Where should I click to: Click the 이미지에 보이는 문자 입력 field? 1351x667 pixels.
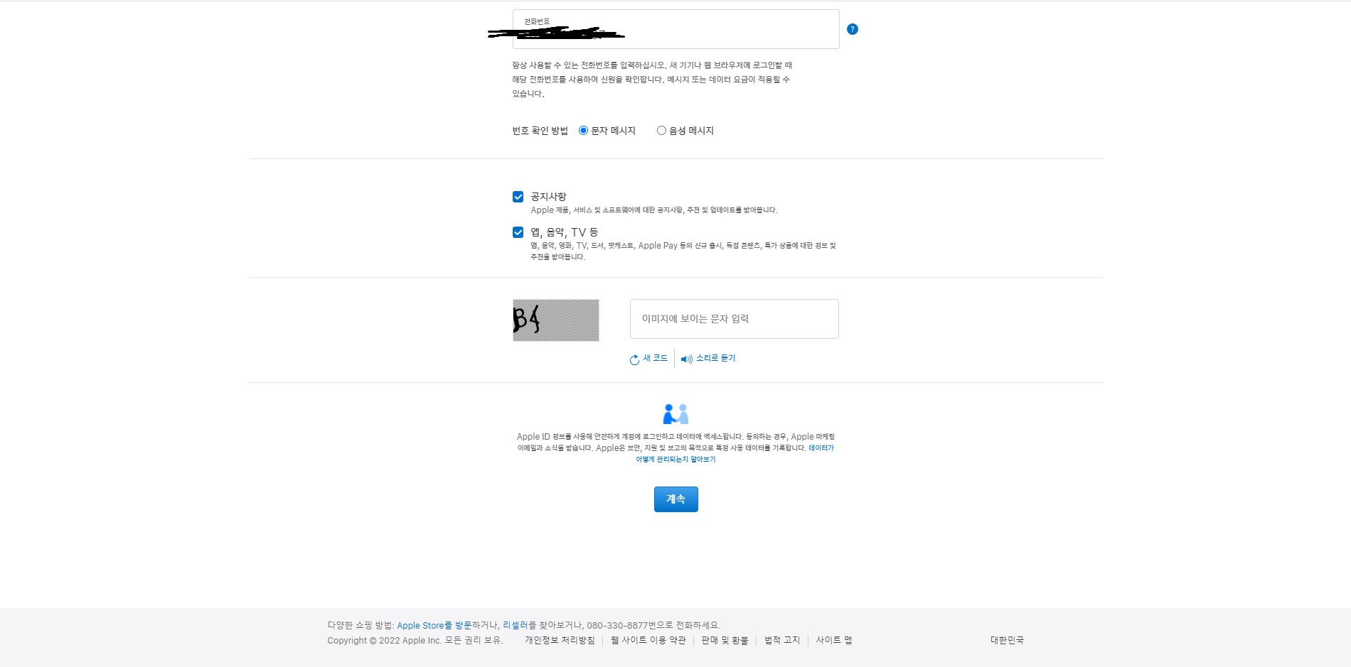pyautogui.click(x=734, y=319)
